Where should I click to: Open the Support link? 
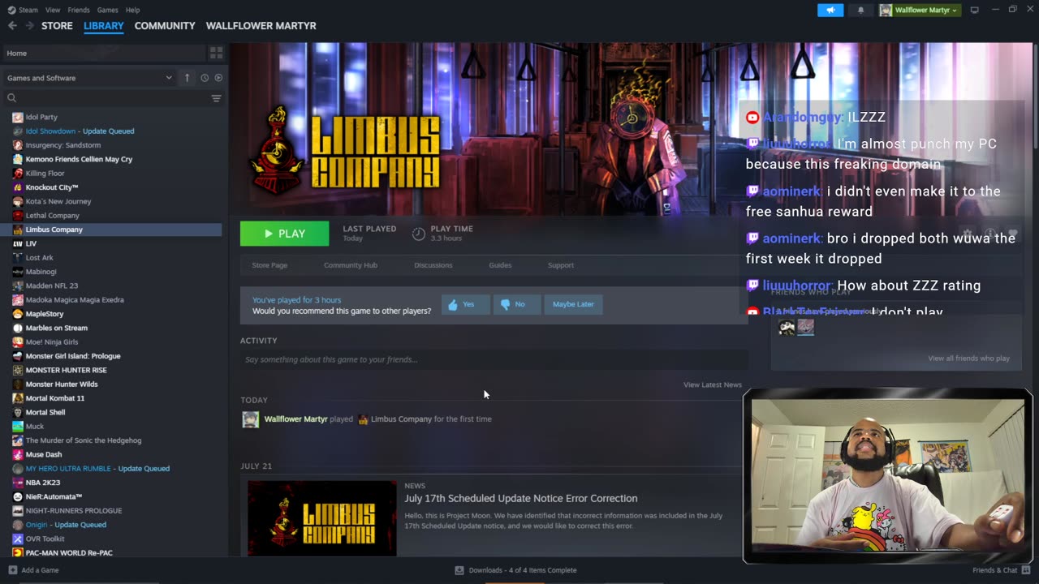click(x=561, y=265)
